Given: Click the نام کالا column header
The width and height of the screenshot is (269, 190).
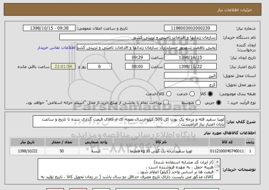Looking at the screenshot, I should click(161, 142).
